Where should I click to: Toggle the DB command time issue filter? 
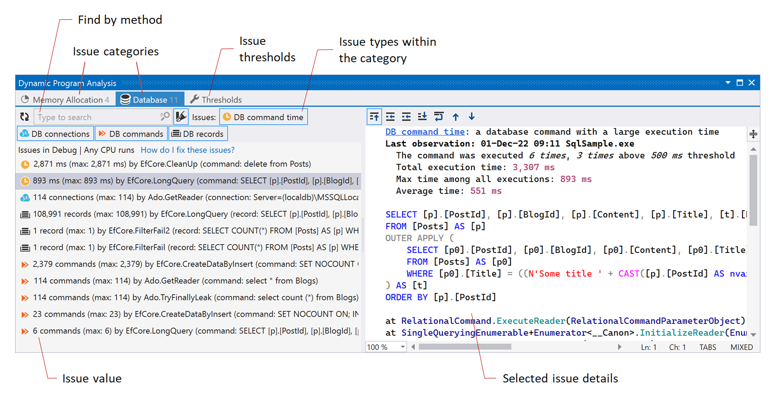[x=264, y=117]
